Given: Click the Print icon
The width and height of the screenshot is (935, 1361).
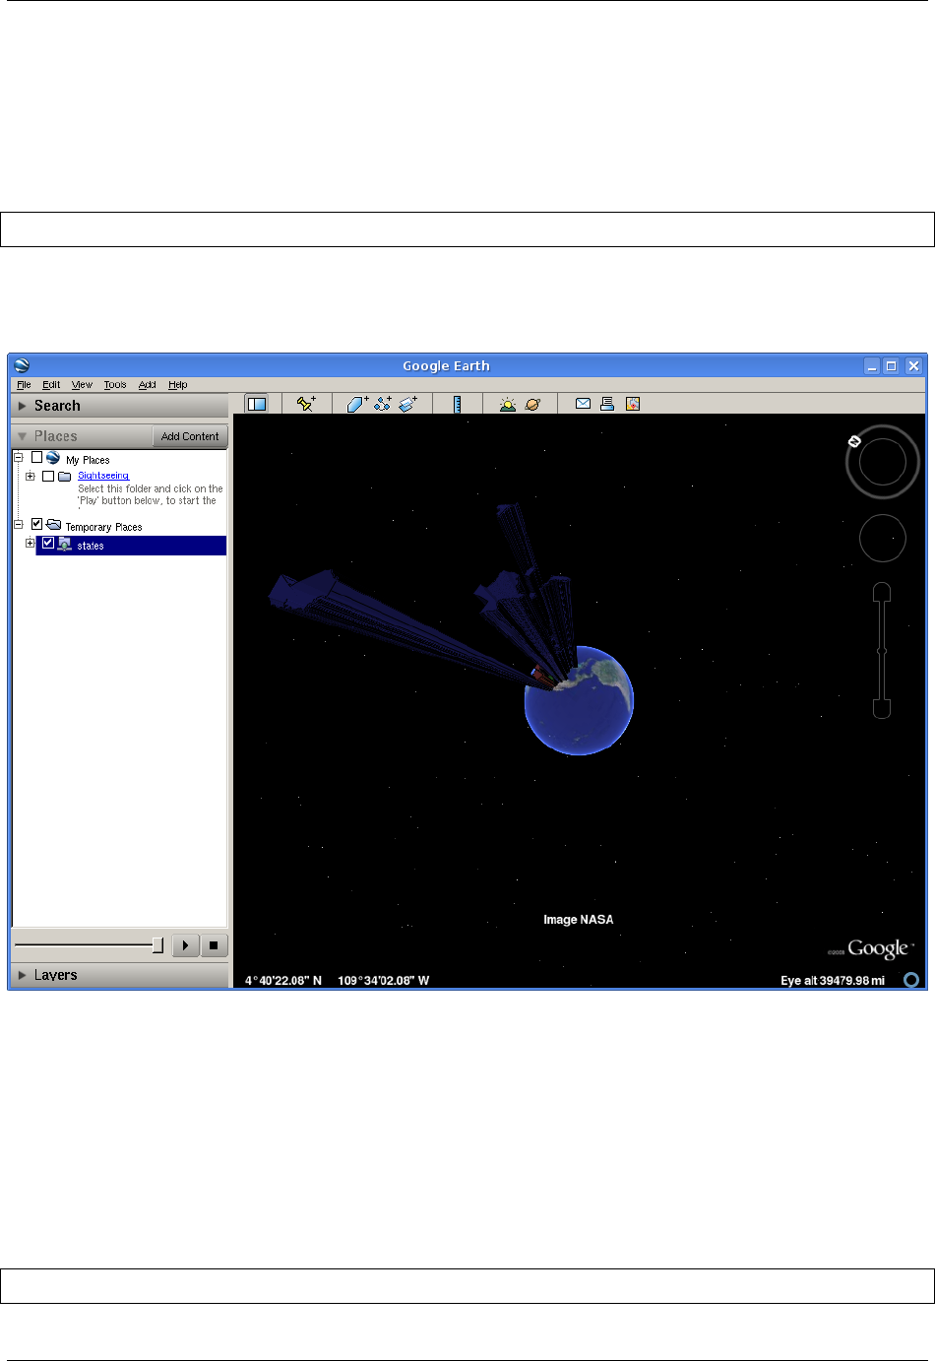Looking at the screenshot, I should 607,404.
